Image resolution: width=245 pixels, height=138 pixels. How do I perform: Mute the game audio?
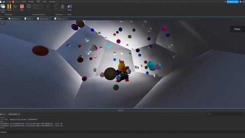pos(70,8)
